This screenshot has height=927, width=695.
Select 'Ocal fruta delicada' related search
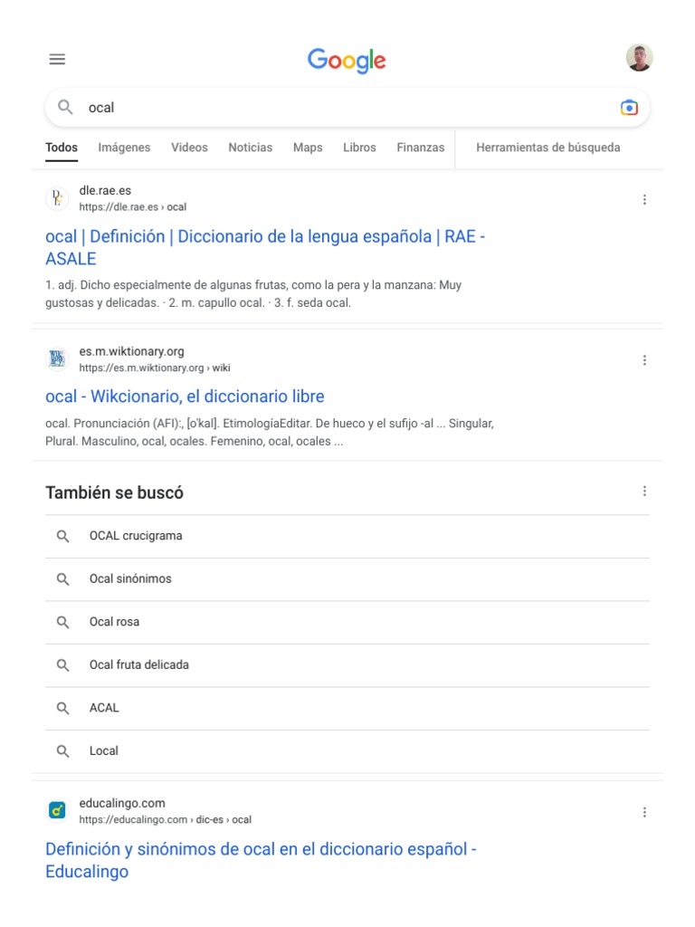click(139, 664)
